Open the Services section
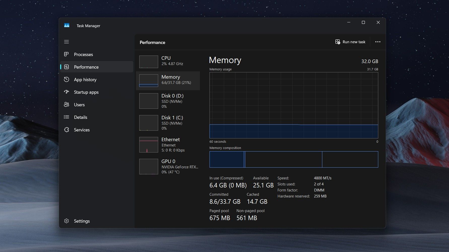Image resolution: width=449 pixels, height=252 pixels. pos(81,130)
